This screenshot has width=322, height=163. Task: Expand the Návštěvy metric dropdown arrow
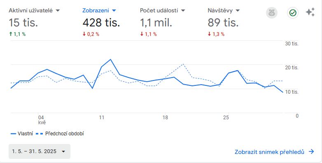238,10
